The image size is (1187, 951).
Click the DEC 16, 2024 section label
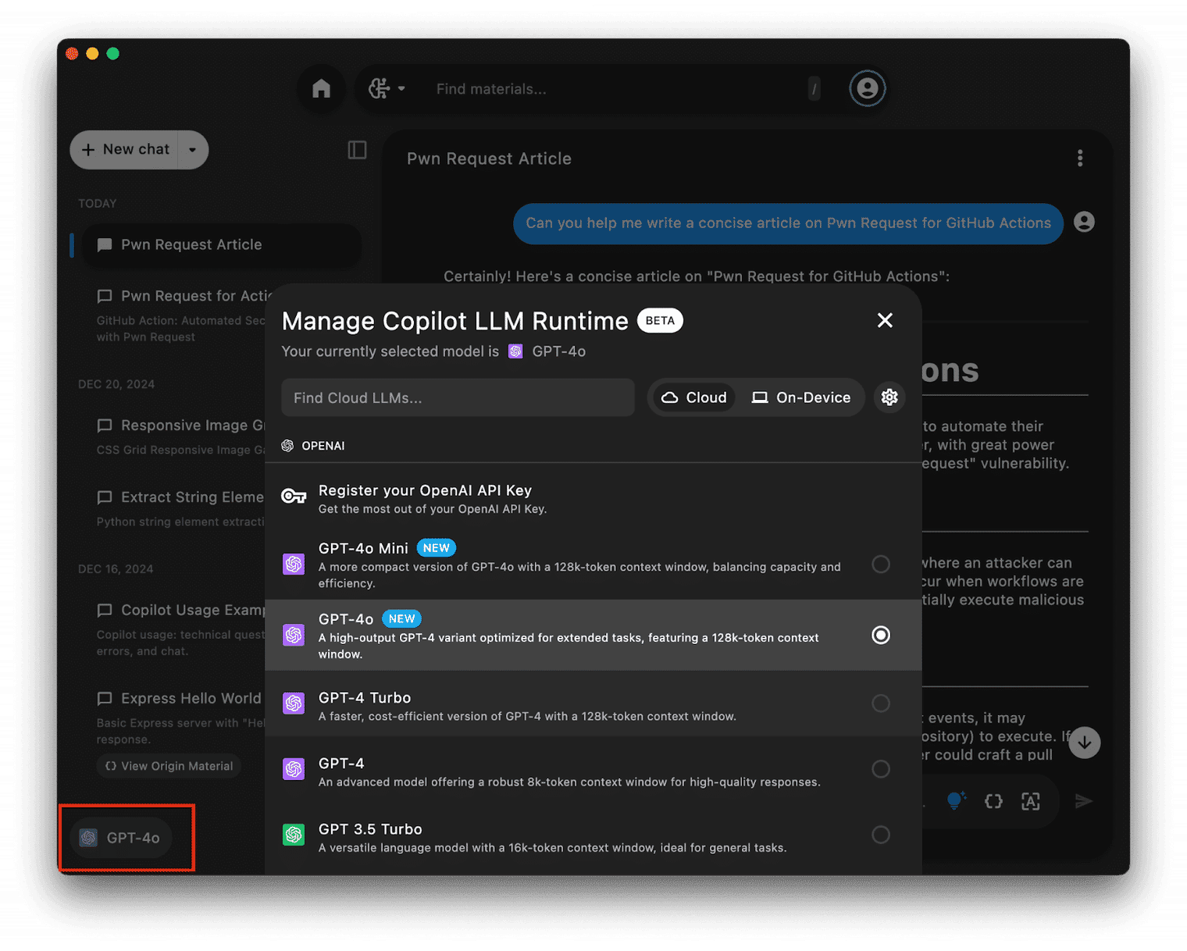[116, 569]
